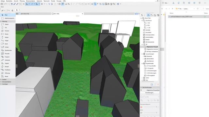
Task: Select Schnitte in Navigator tree
Action: point(147,30)
